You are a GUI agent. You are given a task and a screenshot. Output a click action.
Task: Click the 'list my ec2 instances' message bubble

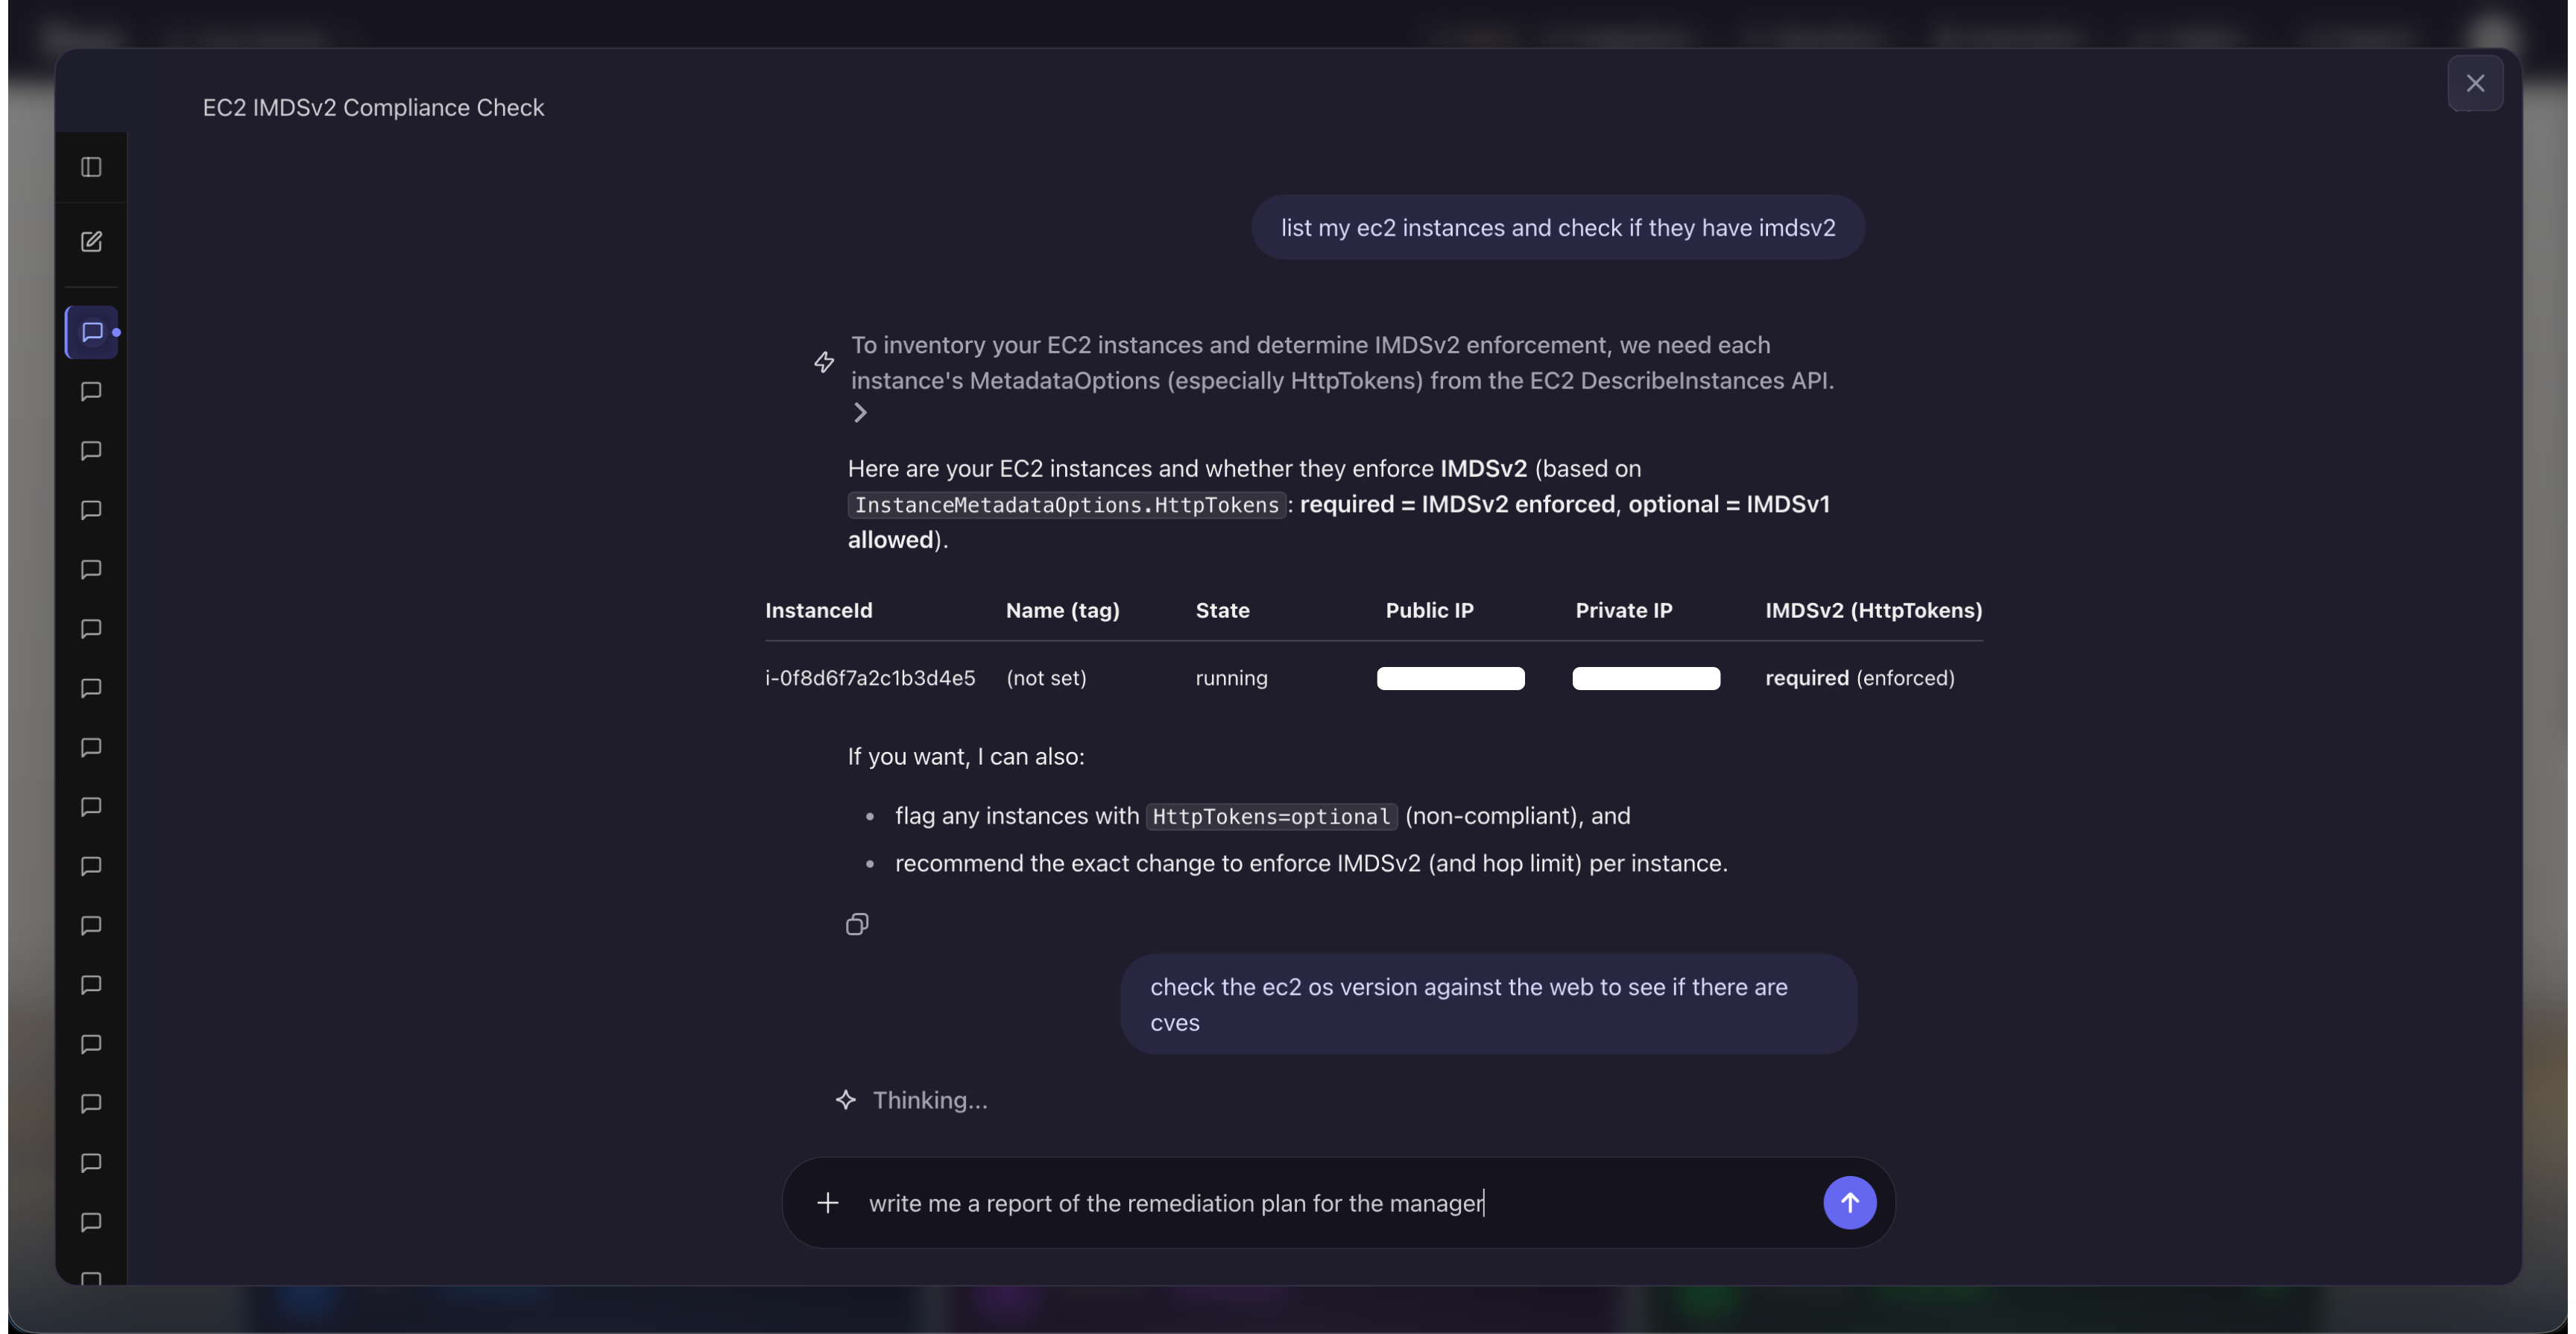click(x=1557, y=228)
